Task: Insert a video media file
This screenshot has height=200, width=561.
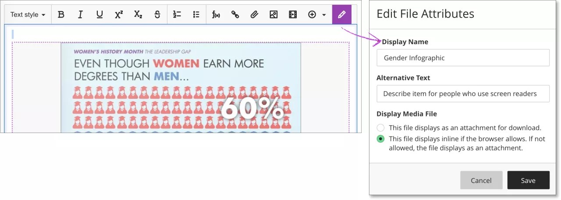Action: (x=293, y=14)
